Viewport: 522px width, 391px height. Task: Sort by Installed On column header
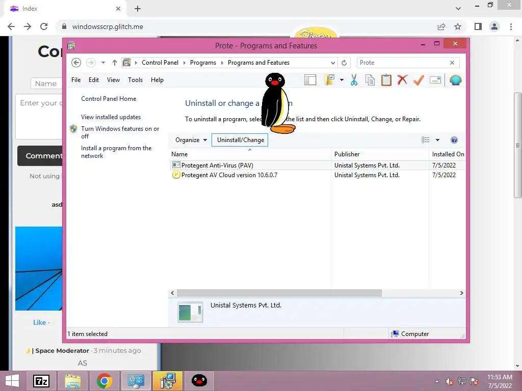point(448,154)
